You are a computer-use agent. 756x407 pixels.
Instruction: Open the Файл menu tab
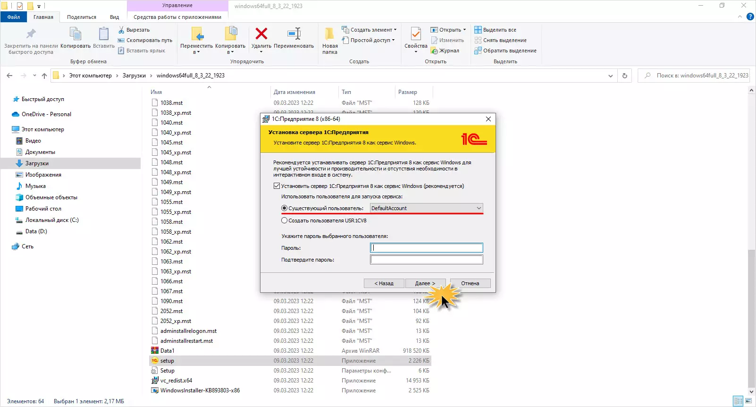[14, 17]
